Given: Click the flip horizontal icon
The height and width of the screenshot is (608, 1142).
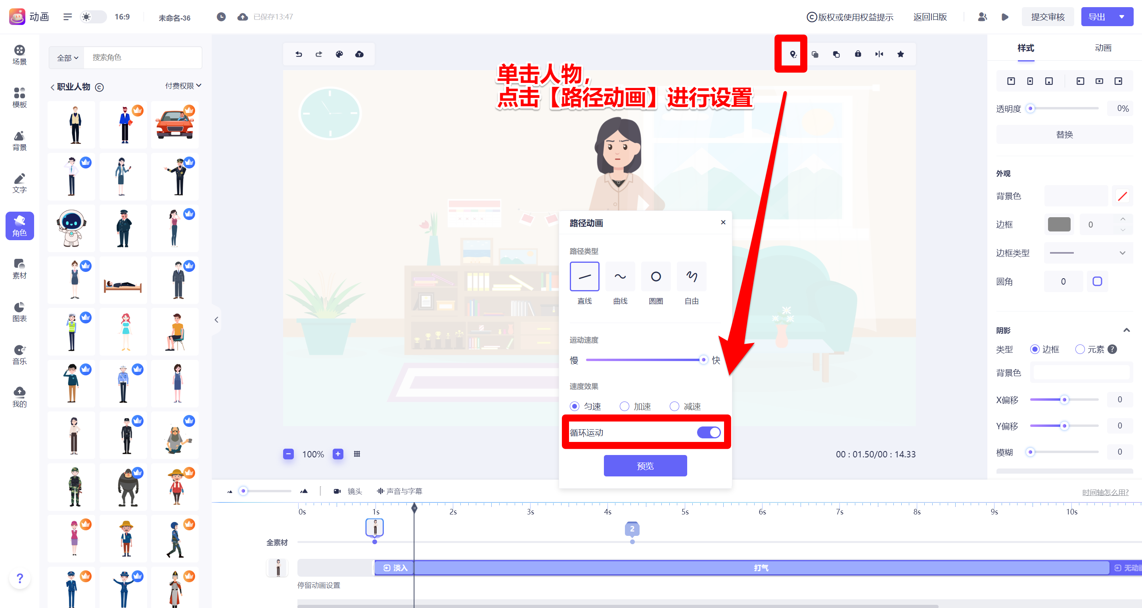Looking at the screenshot, I should 879,54.
